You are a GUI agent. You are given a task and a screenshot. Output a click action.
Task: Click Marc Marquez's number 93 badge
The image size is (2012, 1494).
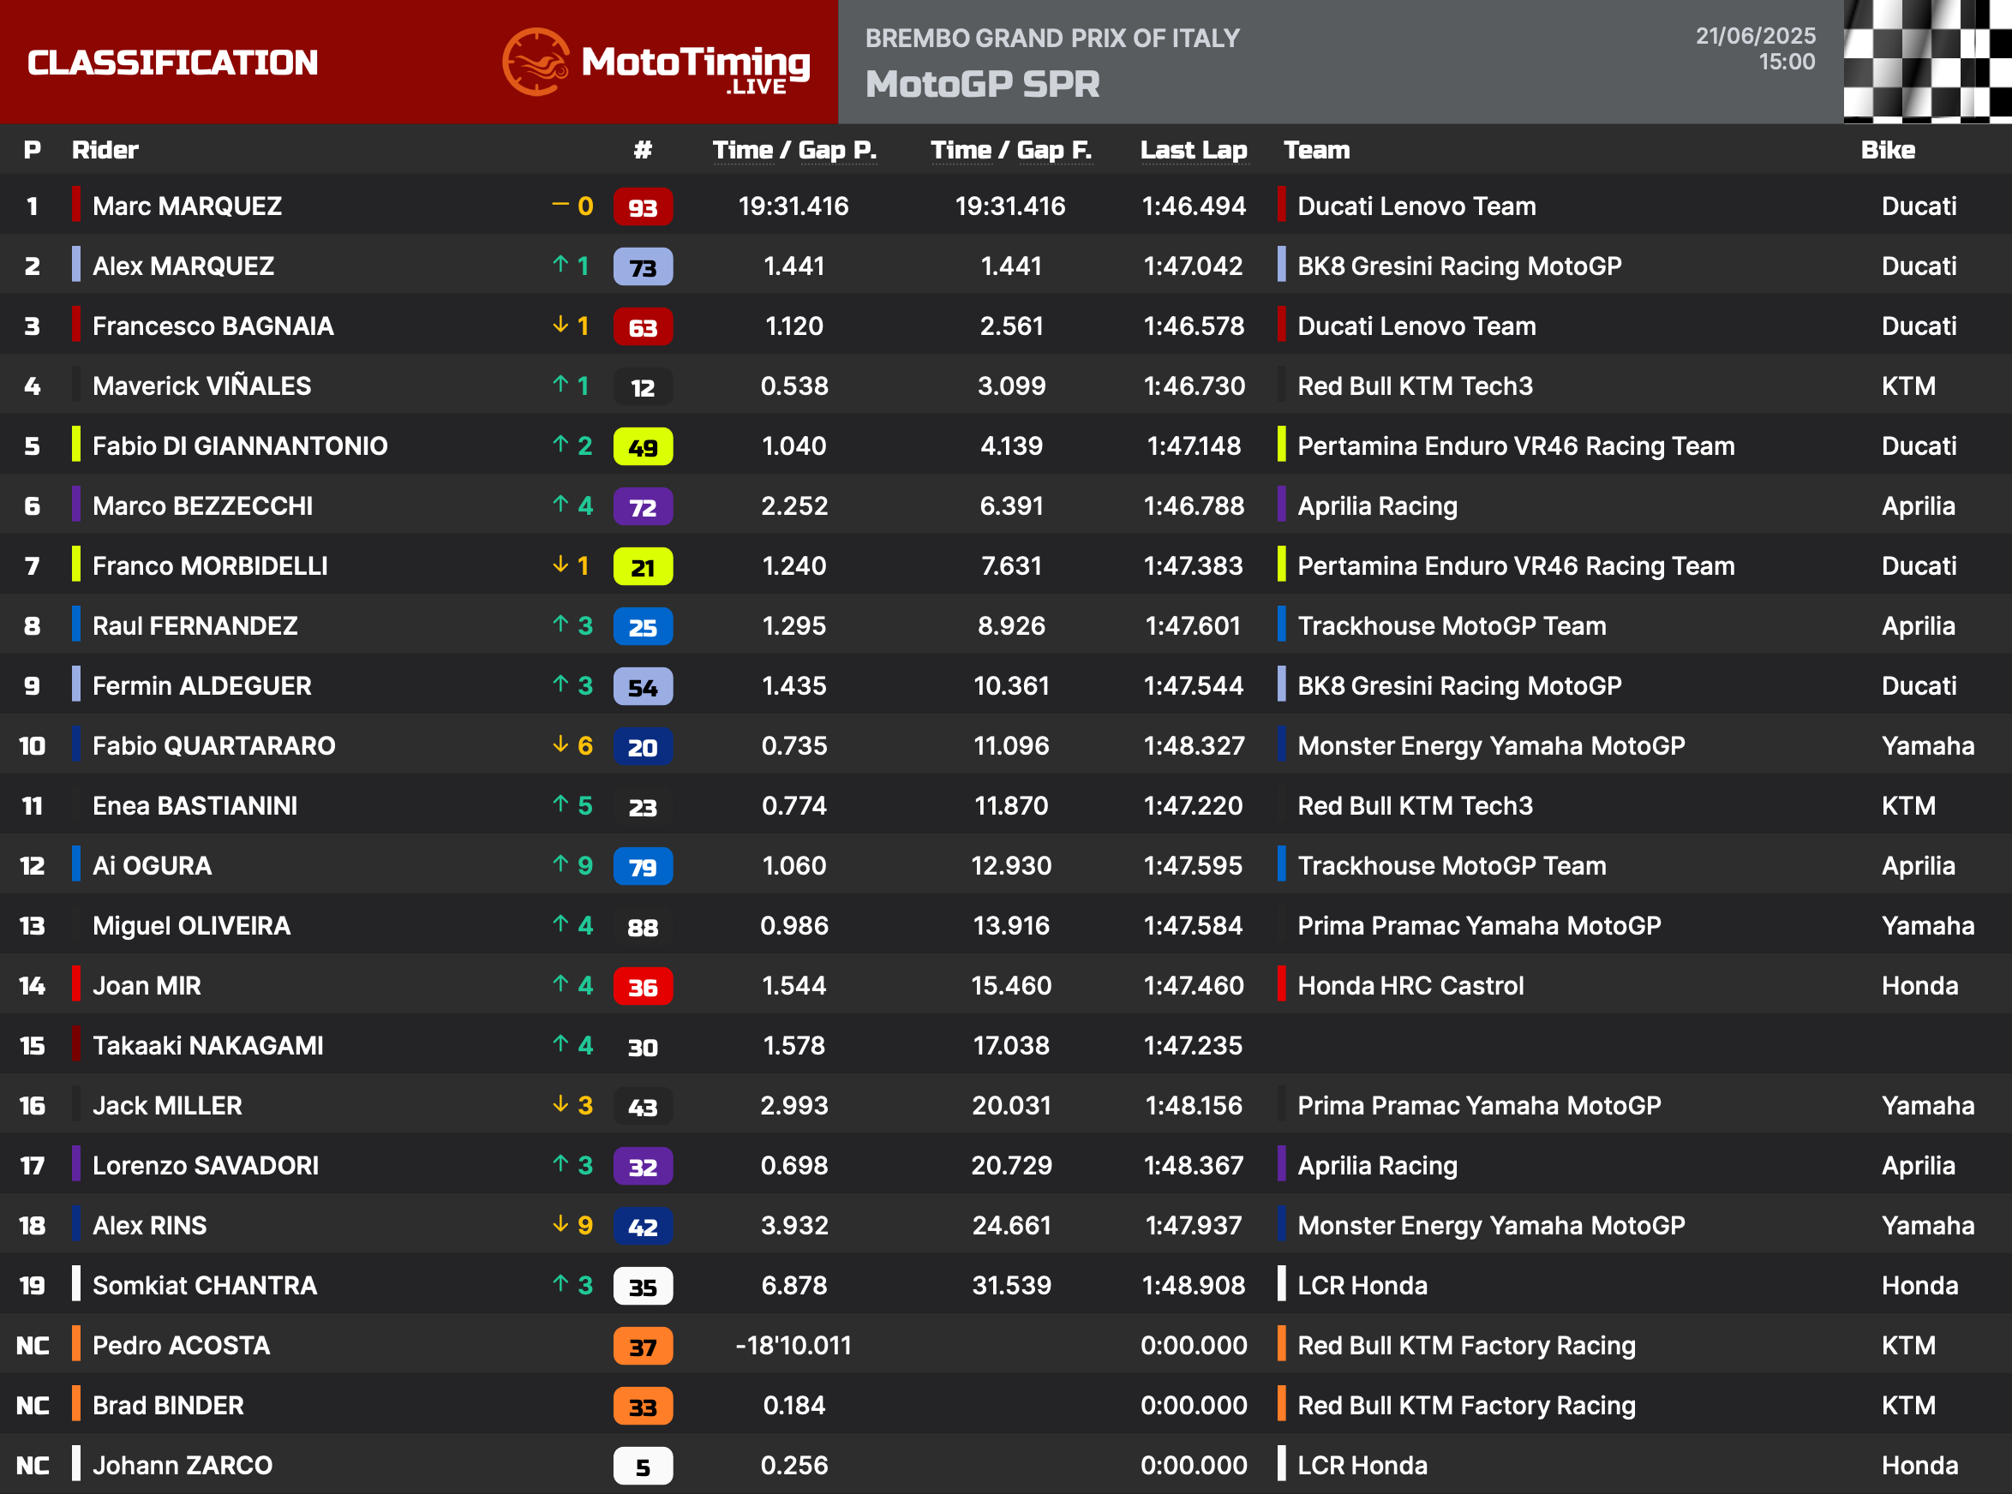(643, 207)
